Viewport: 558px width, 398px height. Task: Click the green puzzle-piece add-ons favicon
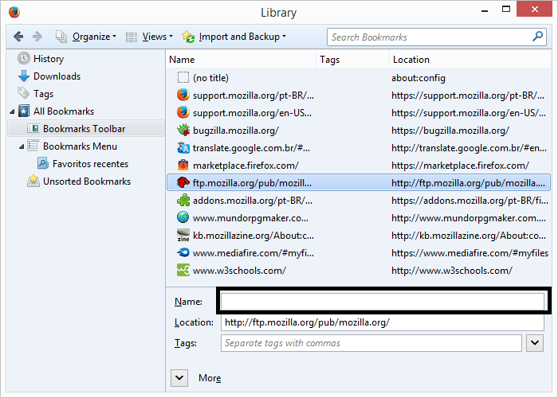coord(183,200)
